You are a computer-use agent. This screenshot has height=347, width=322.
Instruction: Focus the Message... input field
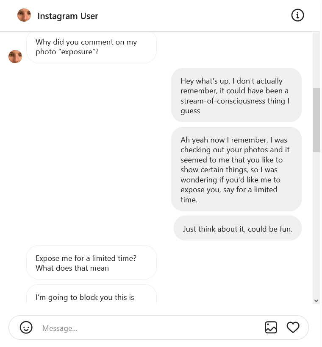point(148,328)
